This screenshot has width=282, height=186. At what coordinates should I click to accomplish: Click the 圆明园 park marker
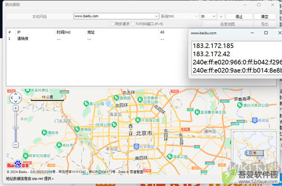[117, 98]
